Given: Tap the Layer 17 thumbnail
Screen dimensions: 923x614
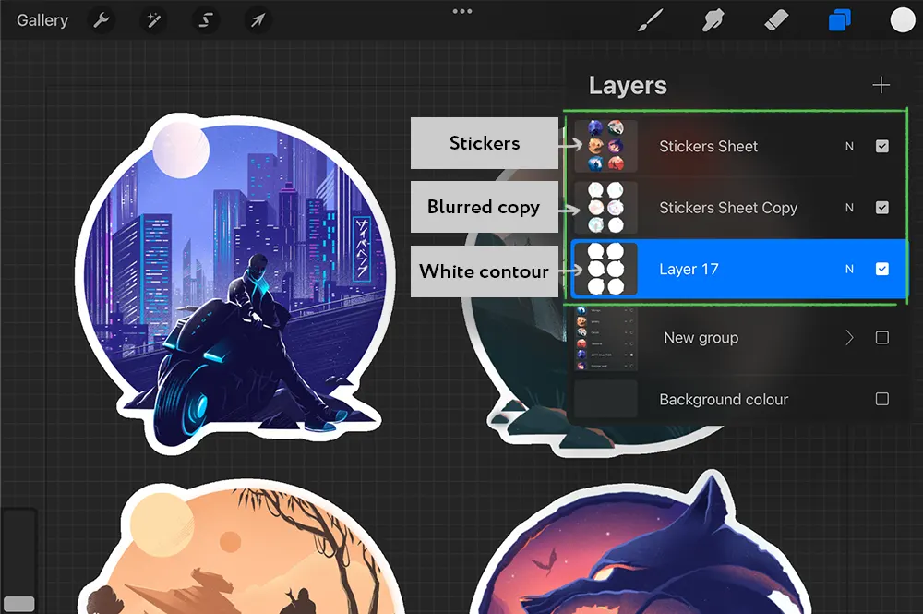Looking at the screenshot, I should [605, 269].
